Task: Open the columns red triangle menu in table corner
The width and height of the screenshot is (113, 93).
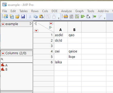Action: [x=51, y=24]
